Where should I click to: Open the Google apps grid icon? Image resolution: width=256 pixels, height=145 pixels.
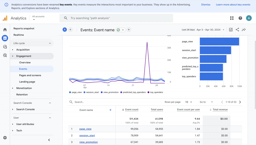(232, 18)
